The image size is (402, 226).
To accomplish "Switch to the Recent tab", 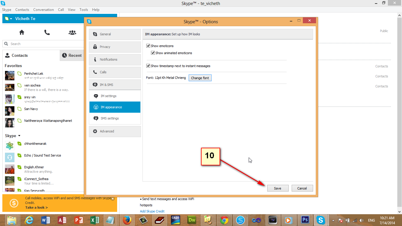I will click(72, 55).
